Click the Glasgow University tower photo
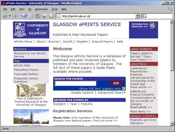 click(31, 117)
